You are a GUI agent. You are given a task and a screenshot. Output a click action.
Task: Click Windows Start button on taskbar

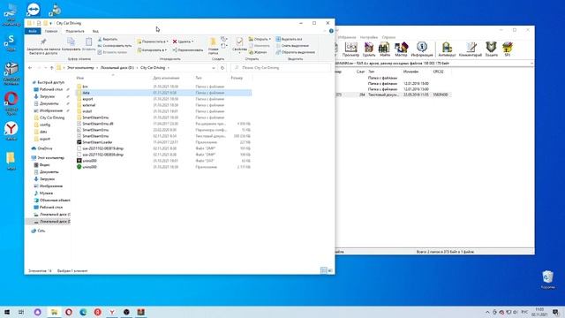7,312
